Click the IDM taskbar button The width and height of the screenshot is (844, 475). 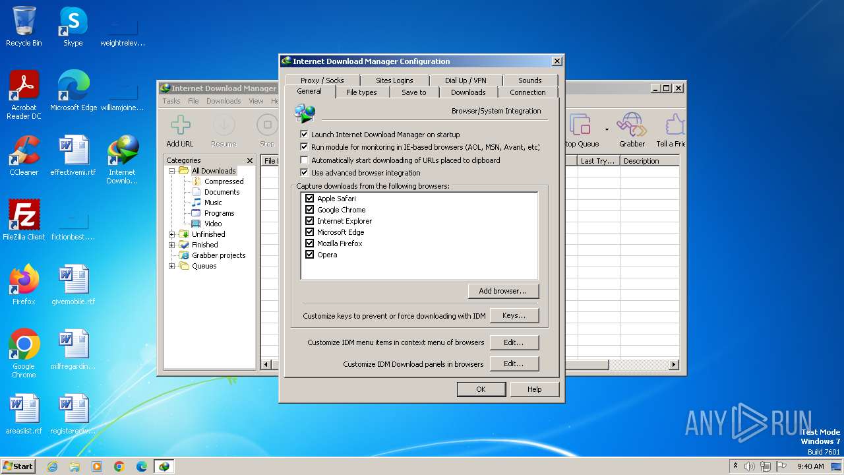point(164,466)
